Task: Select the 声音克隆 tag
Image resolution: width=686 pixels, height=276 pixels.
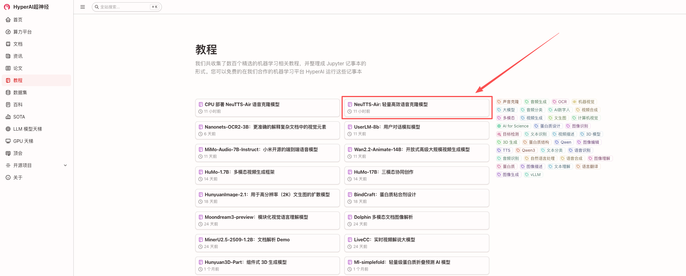Action: pyautogui.click(x=509, y=102)
